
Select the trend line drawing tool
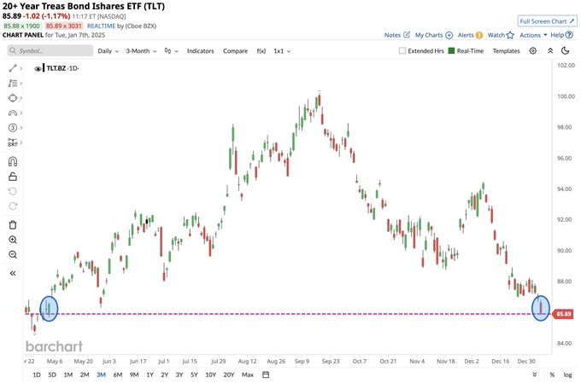(x=13, y=68)
